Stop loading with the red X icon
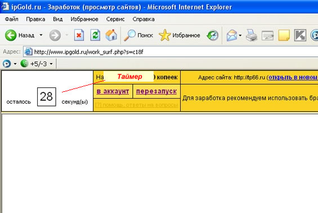 [x=79, y=35]
